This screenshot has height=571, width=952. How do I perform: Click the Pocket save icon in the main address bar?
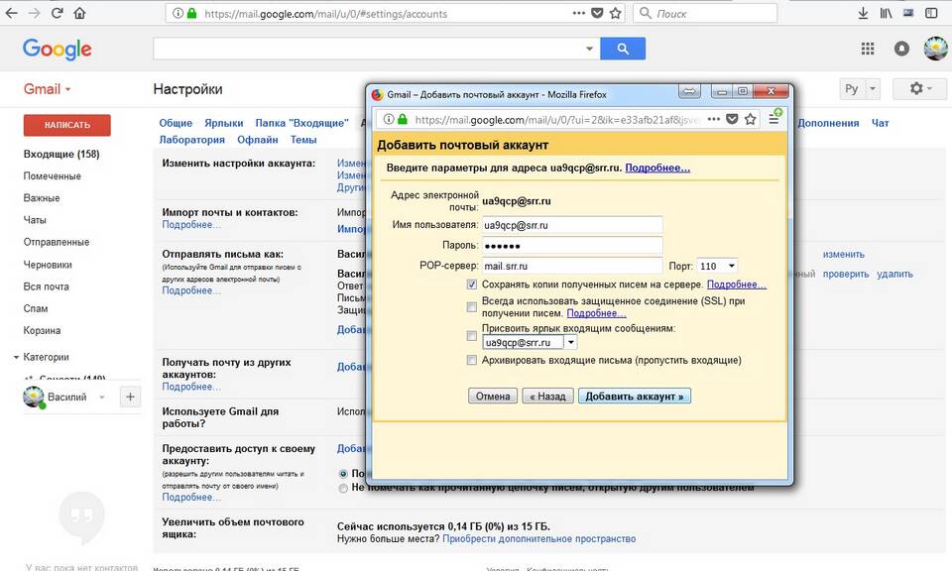point(597,13)
